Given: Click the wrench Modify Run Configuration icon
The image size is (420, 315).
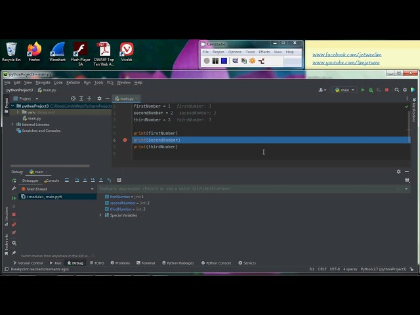Looking at the screenshot, I should coord(14,188).
